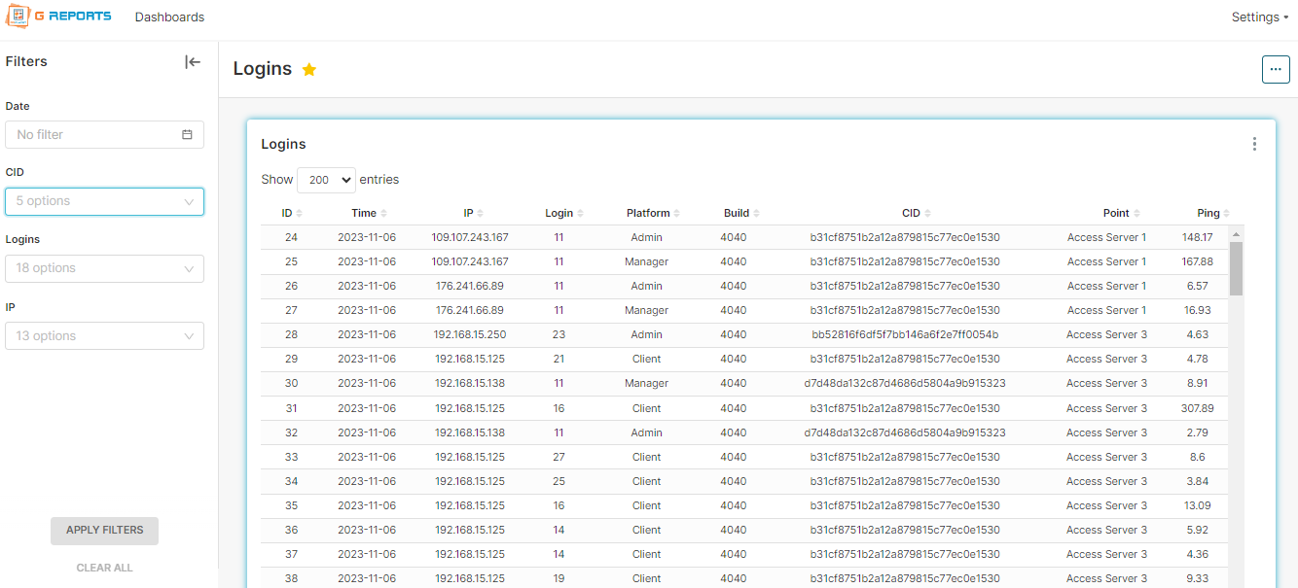The width and height of the screenshot is (1298, 588).
Task: Open the Logins widget vertical dots menu
Action: (x=1254, y=144)
